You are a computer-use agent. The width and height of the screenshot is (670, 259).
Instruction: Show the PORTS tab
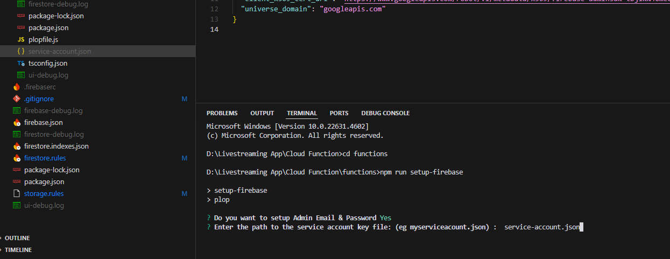tap(339, 113)
